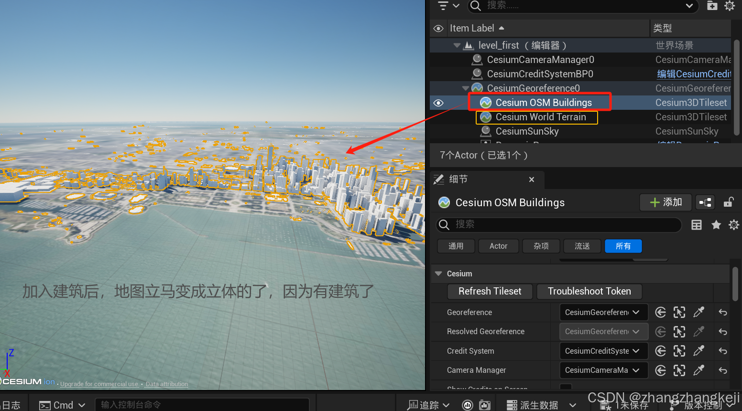Select CesiumCameraManager0 in outliner

click(x=540, y=60)
